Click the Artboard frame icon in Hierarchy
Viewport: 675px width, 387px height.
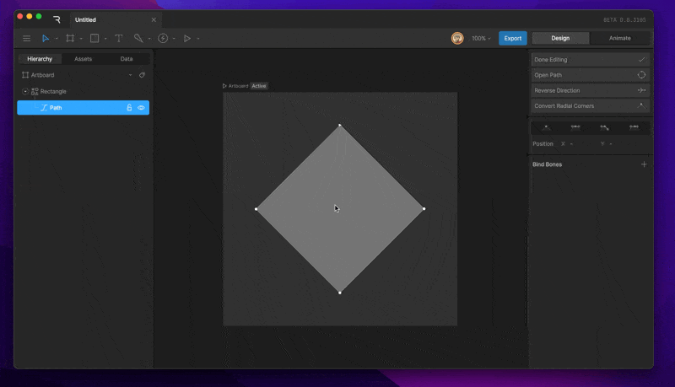click(25, 75)
